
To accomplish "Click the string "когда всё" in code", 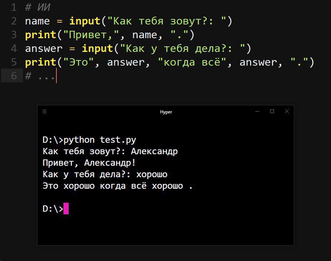I will (192, 62).
